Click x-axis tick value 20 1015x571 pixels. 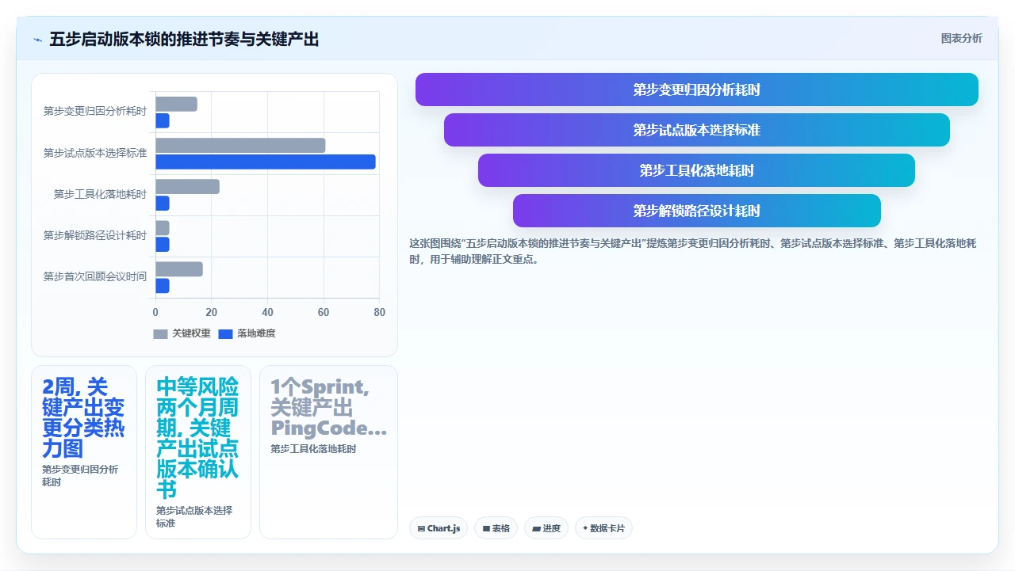point(212,312)
